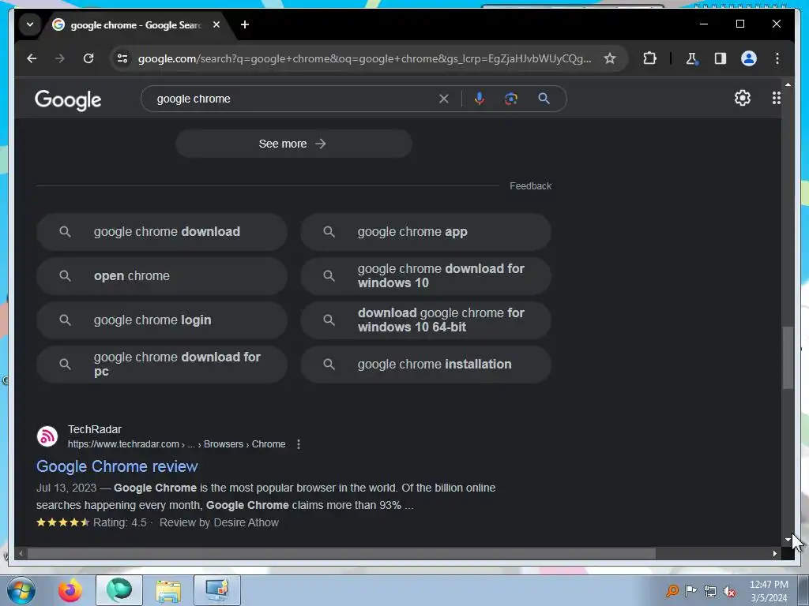The image size is (809, 606).
Task: Open File Explorer from taskbar
Action: [168, 591]
